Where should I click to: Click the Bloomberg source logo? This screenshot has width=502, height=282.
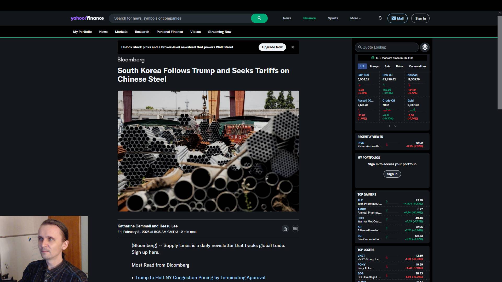click(131, 60)
